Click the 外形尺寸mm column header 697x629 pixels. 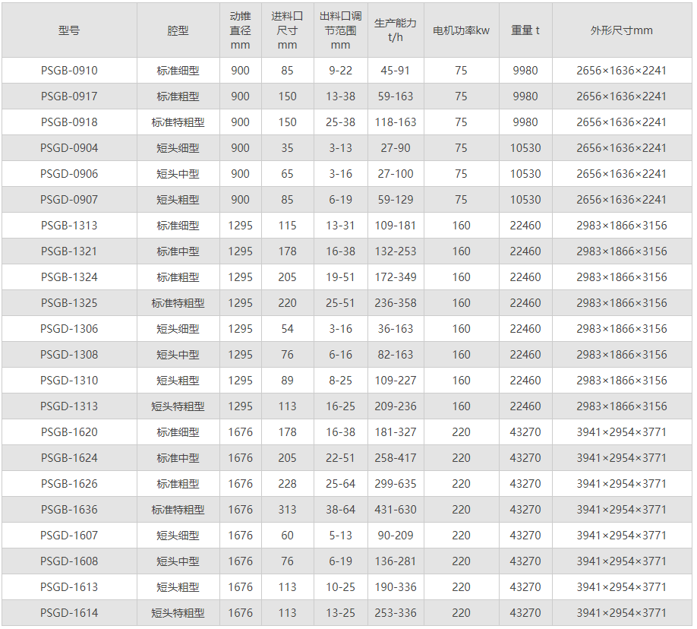[x=621, y=30]
